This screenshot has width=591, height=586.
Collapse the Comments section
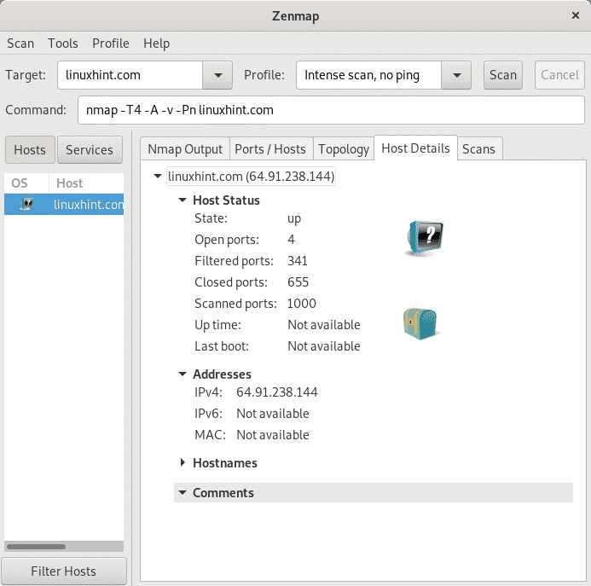pos(183,492)
